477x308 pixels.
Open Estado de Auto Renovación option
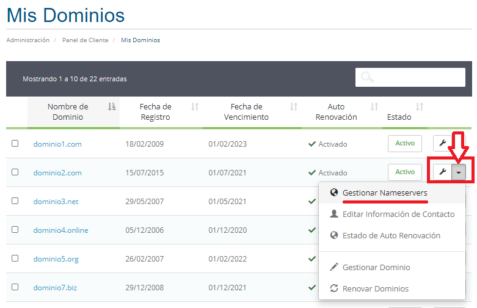tap(391, 235)
